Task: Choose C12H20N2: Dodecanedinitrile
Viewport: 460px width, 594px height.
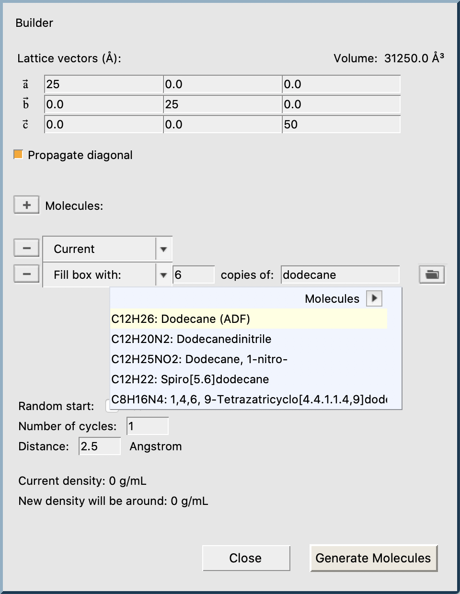Action: coord(192,339)
